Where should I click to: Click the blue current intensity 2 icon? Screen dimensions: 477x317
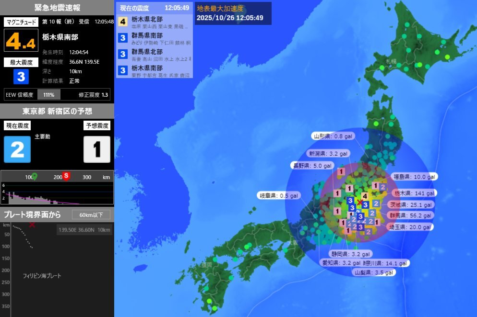coord(17,149)
